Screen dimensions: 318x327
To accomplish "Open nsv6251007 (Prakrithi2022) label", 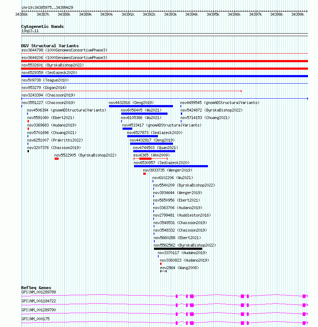I will point(55,140).
